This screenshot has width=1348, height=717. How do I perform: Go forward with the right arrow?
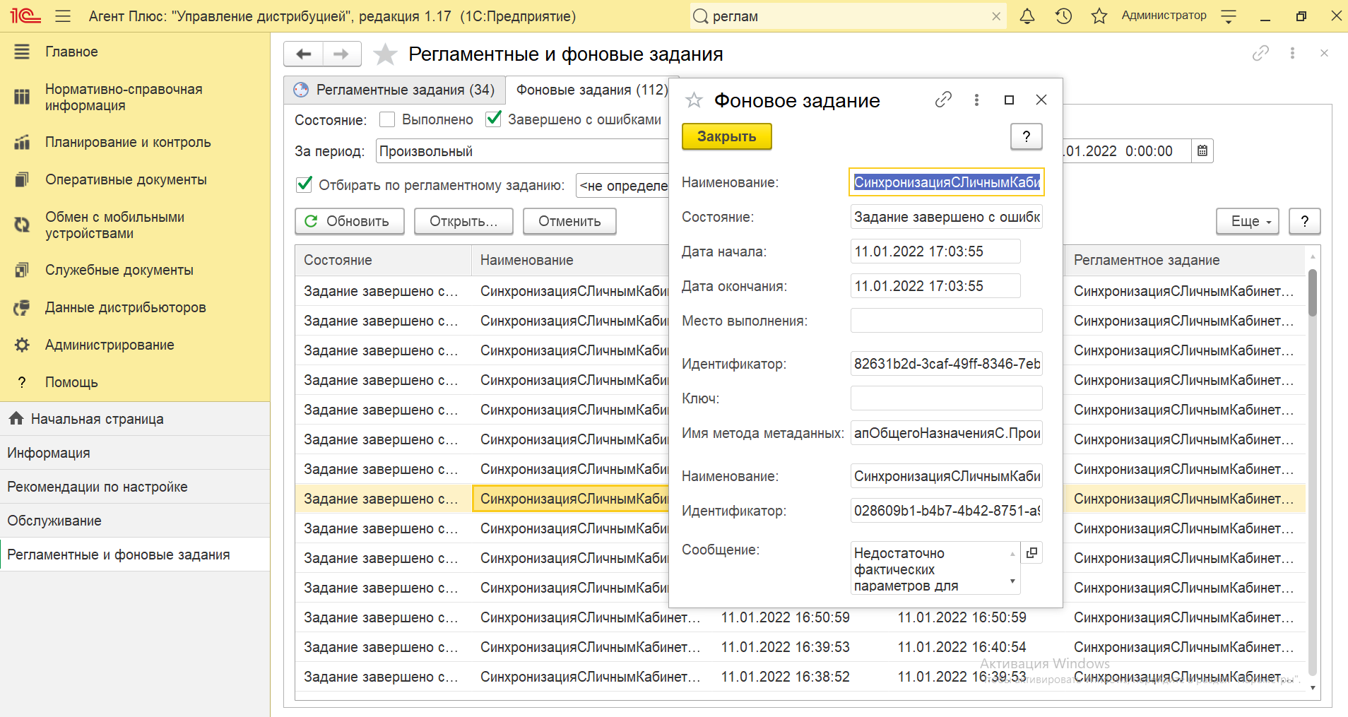click(x=342, y=54)
